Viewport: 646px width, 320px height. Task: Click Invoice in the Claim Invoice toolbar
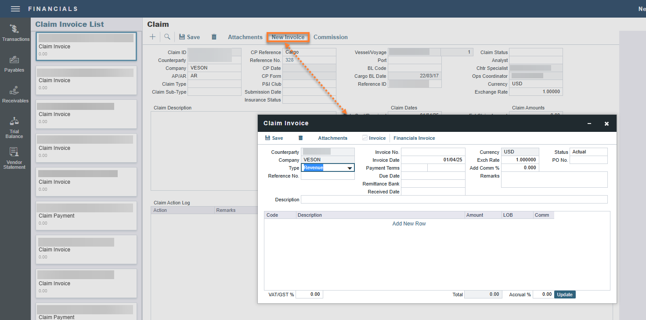(x=374, y=138)
